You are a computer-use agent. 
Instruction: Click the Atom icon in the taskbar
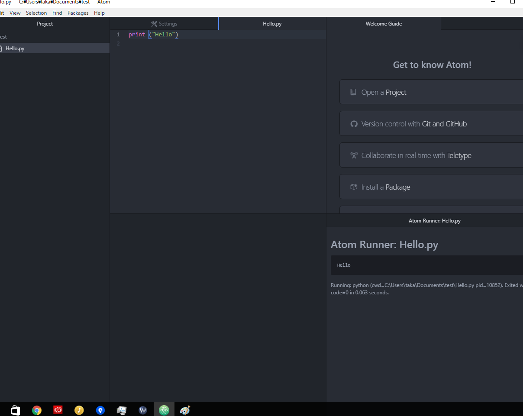(164, 410)
